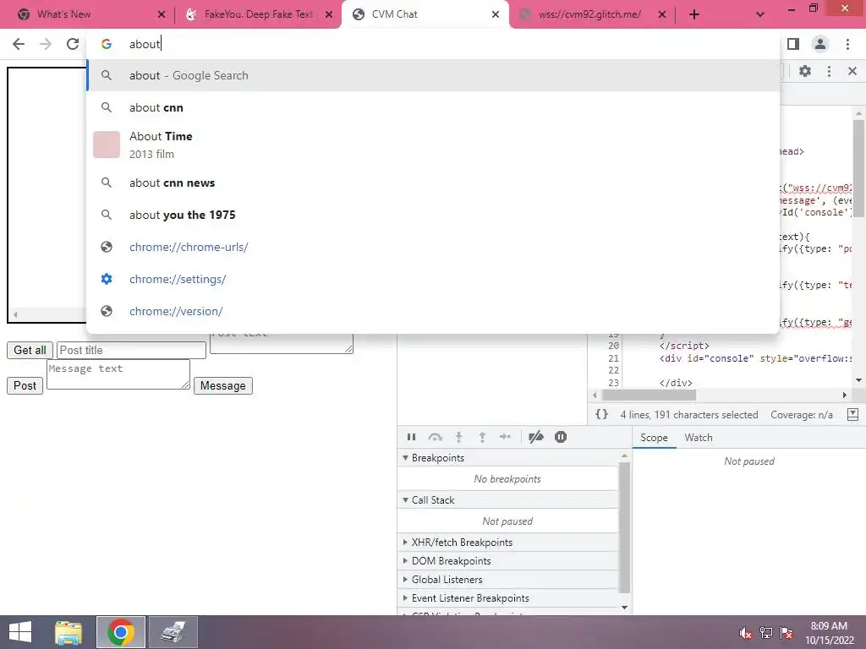This screenshot has height=649, width=866.
Task: Pause script execution in debugger
Action: [412, 437]
